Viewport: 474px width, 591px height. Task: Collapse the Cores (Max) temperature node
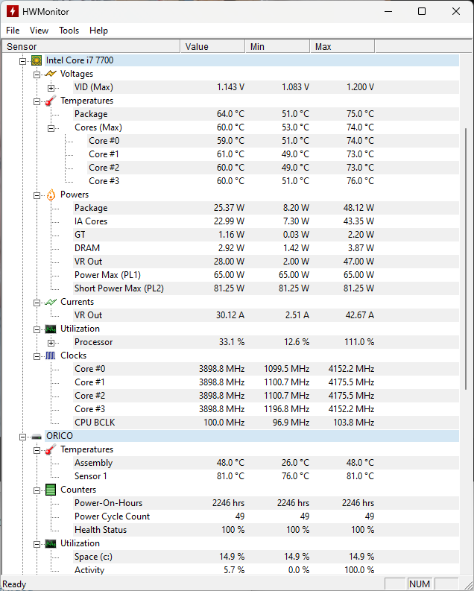[x=51, y=127]
